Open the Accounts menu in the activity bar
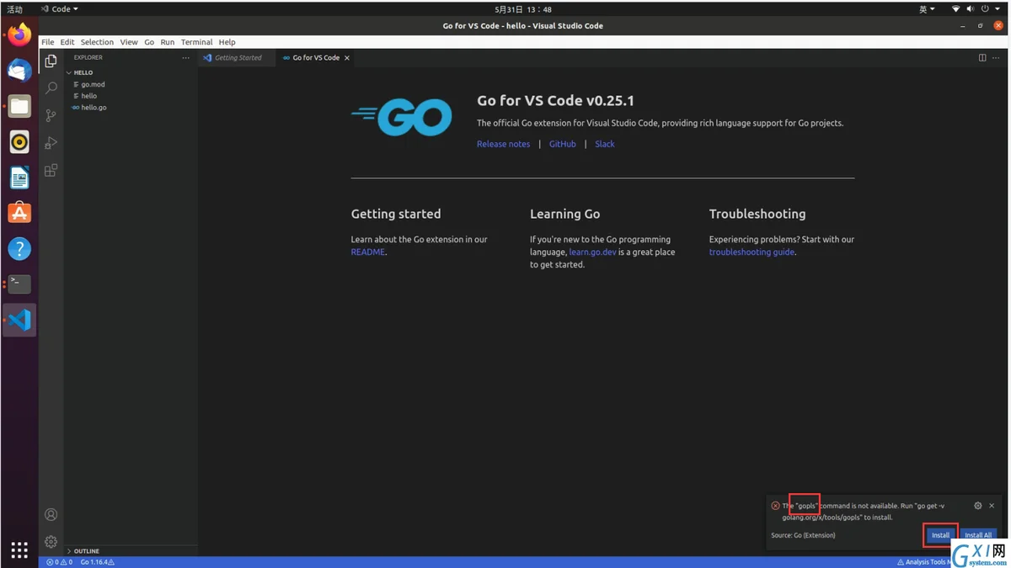This screenshot has width=1011, height=568. pos(51,514)
